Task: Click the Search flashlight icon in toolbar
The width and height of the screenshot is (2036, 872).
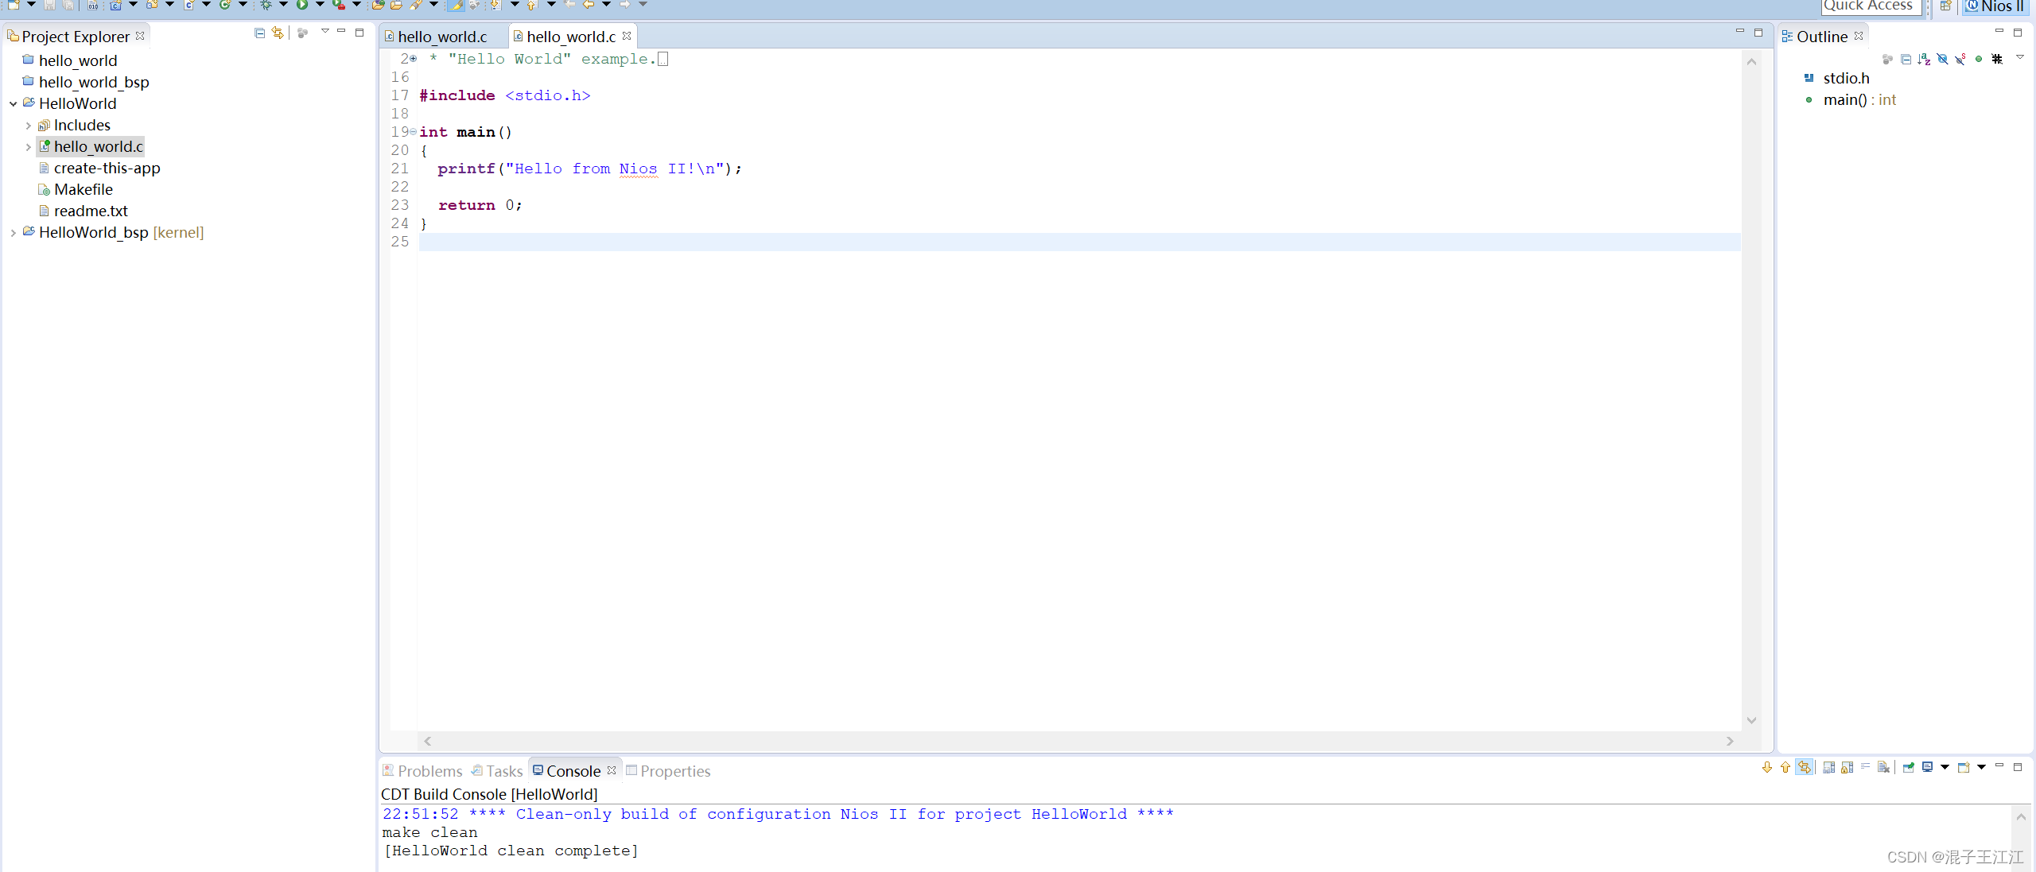Action: pos(417,5)
